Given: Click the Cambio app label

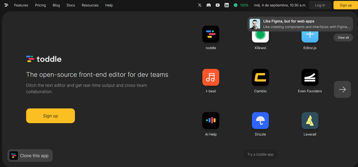Looking at the screenshot, I should coord(260,91).
